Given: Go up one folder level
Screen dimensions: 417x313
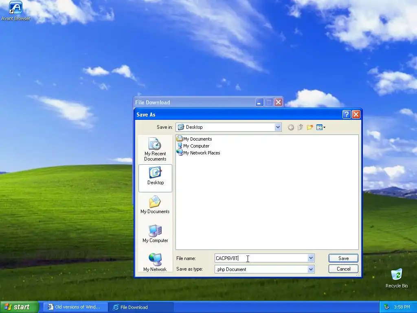Looking at the screenshot, I should [300, 127].
